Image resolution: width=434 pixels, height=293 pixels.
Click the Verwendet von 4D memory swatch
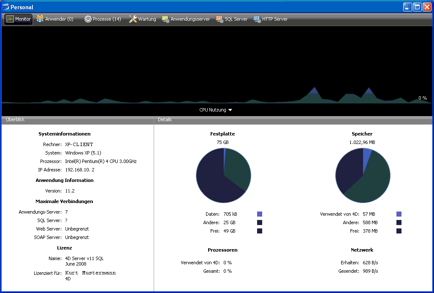coord(399,214)
